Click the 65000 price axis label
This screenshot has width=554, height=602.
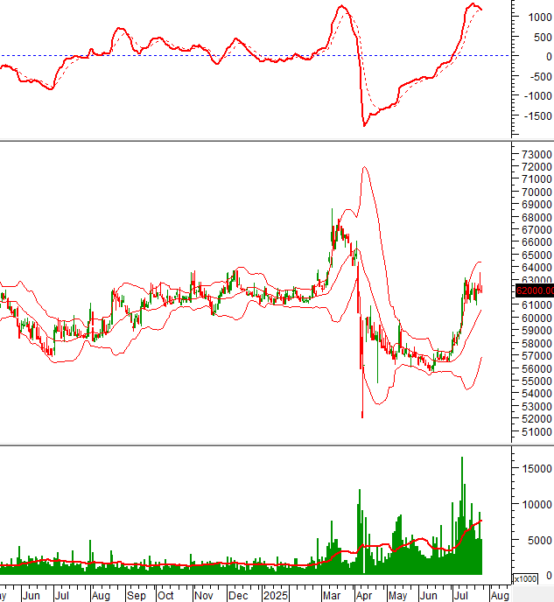click(536, 255)
